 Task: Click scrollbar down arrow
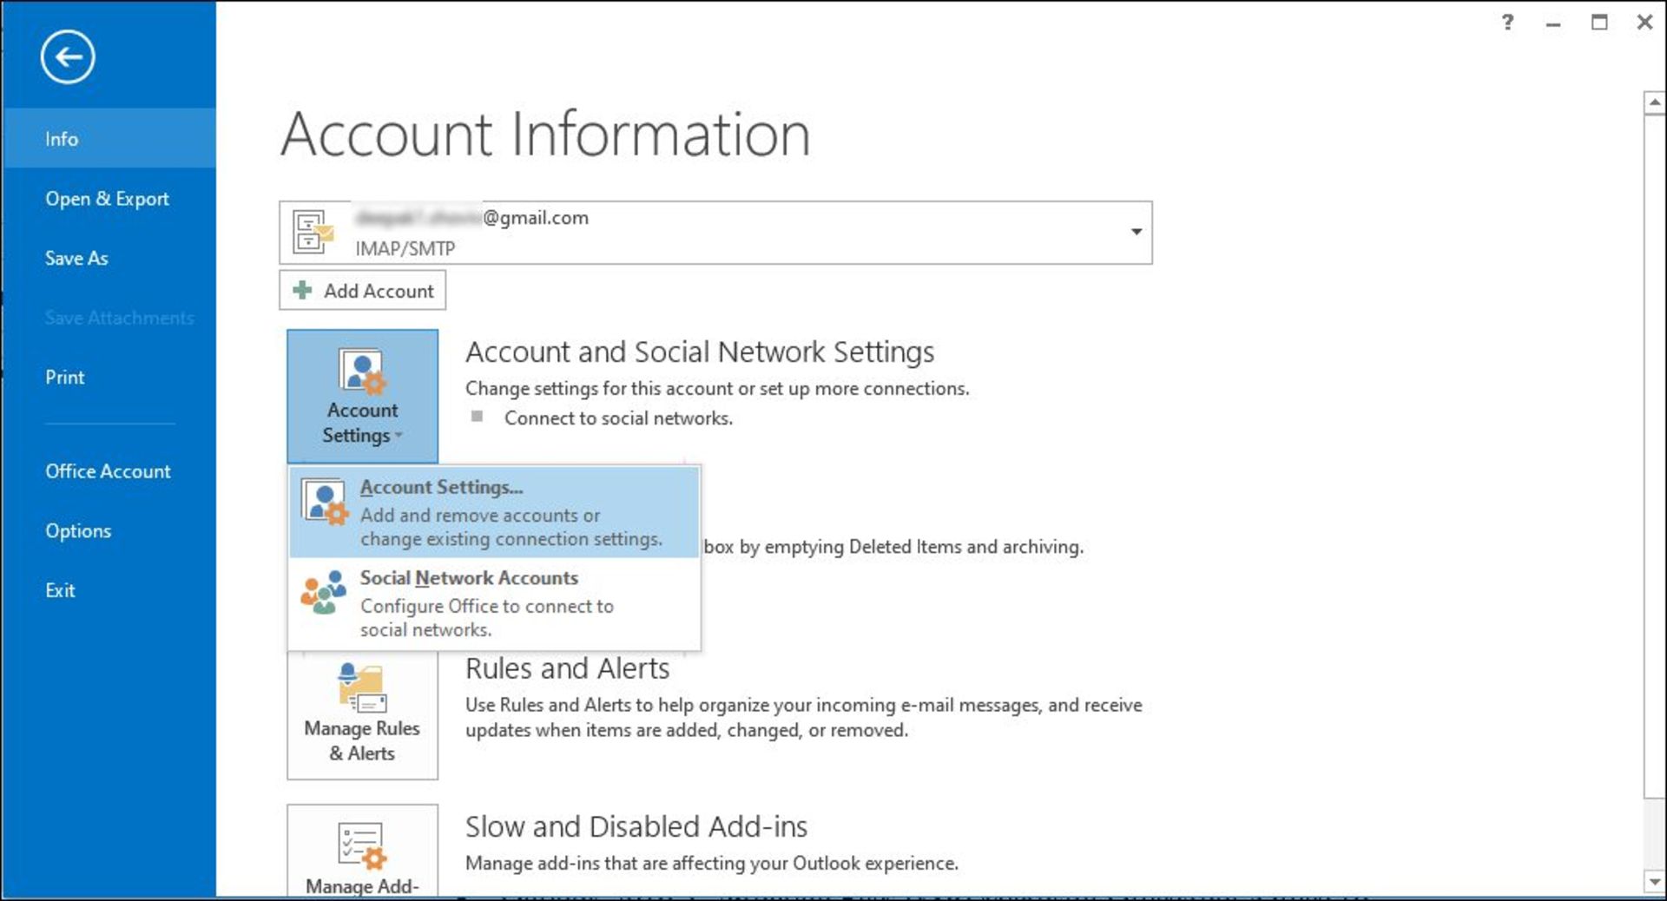coord(1654,882)
